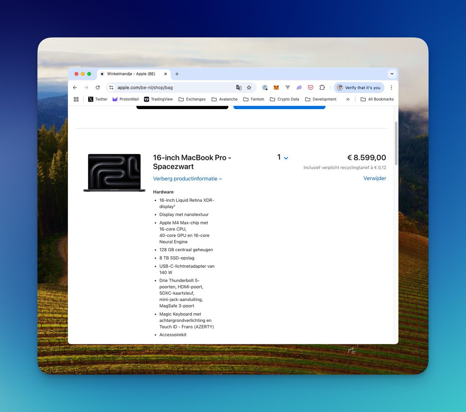Viewport: 466px width, 412px height.
Task: Open the Avalanche bookmark folder
Action: 224,99
